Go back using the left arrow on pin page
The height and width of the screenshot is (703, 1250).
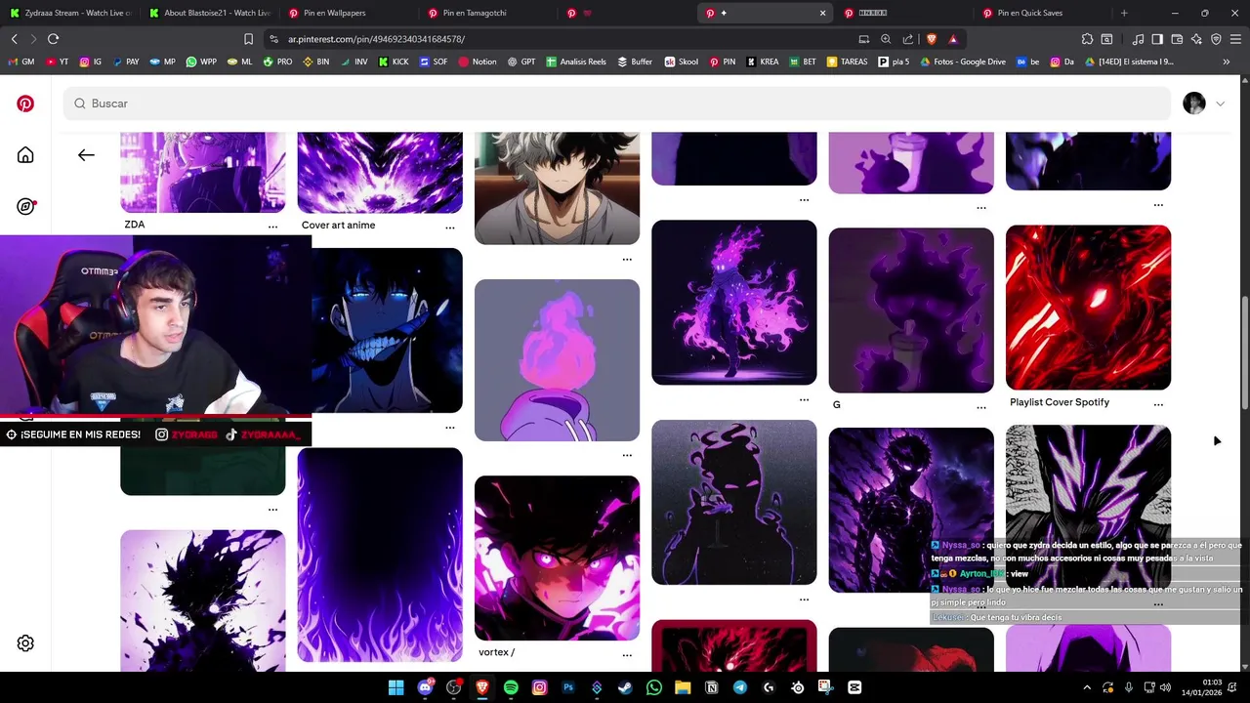click(x=86, y=155)
